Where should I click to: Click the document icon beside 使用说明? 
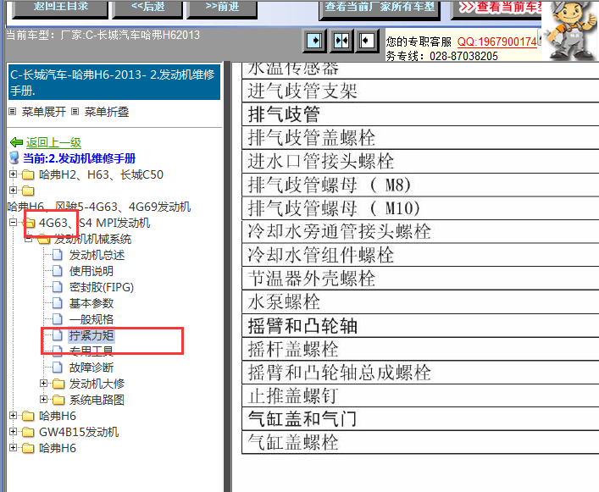coord(58,271)
